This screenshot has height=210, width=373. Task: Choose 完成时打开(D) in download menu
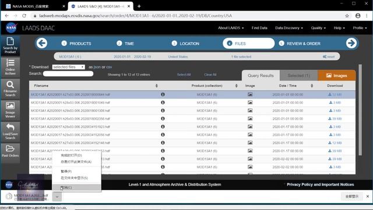pos(76,155)
